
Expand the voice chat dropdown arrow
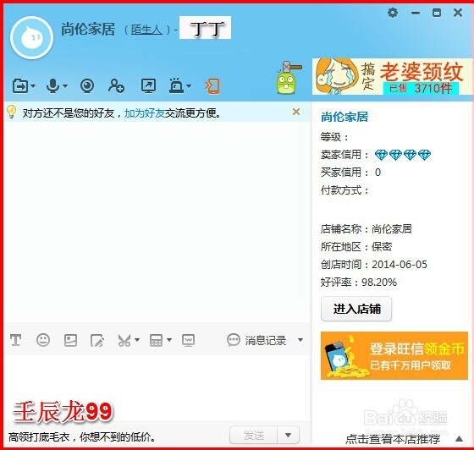tap(65, 86)
